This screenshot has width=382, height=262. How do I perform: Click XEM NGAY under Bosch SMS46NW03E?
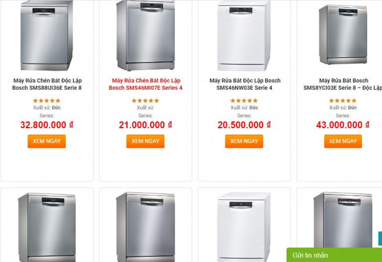244,141
